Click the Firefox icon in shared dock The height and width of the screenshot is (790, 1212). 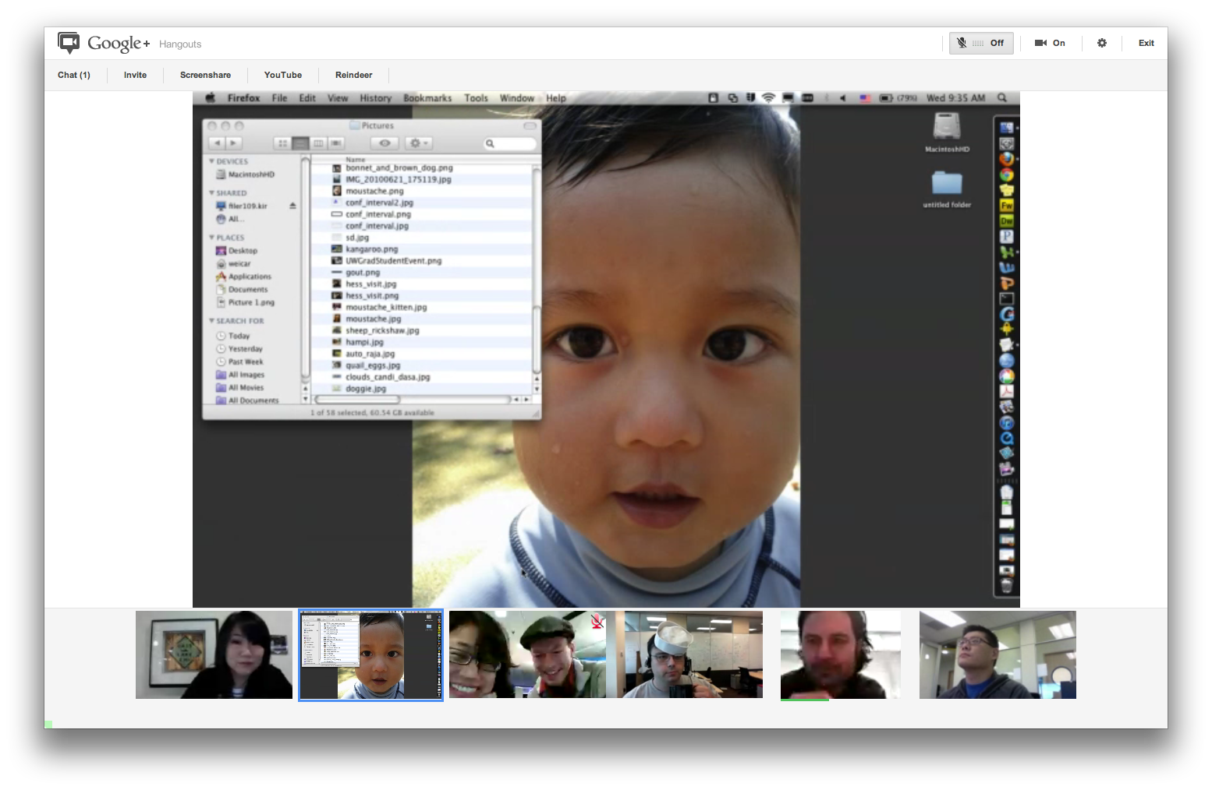point(1007,159)
